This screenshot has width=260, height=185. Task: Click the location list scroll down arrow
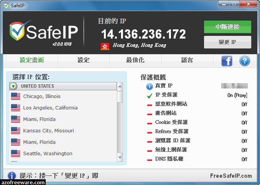pyautogui.click(x=120, y=157)
